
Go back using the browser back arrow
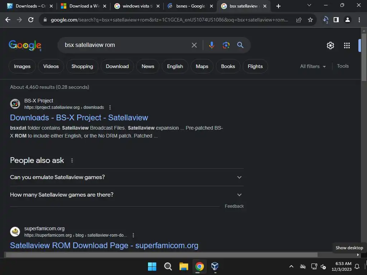pos(8,20)
